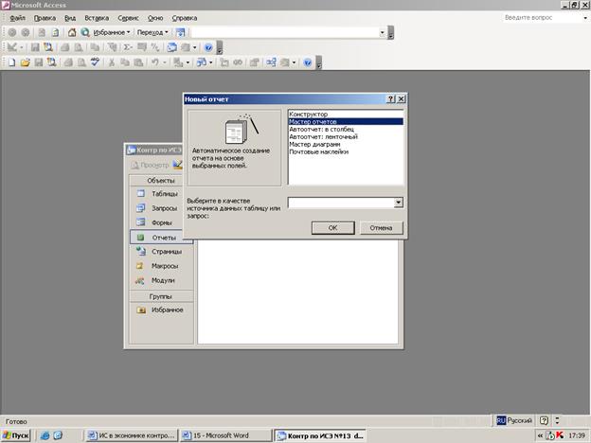
Task: Click the Search the Web globe icon
Action: point(85,32)
